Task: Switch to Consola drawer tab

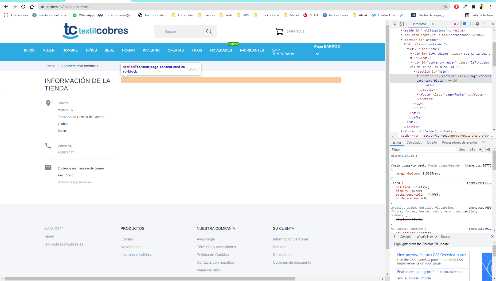Action: click(405, 237)
